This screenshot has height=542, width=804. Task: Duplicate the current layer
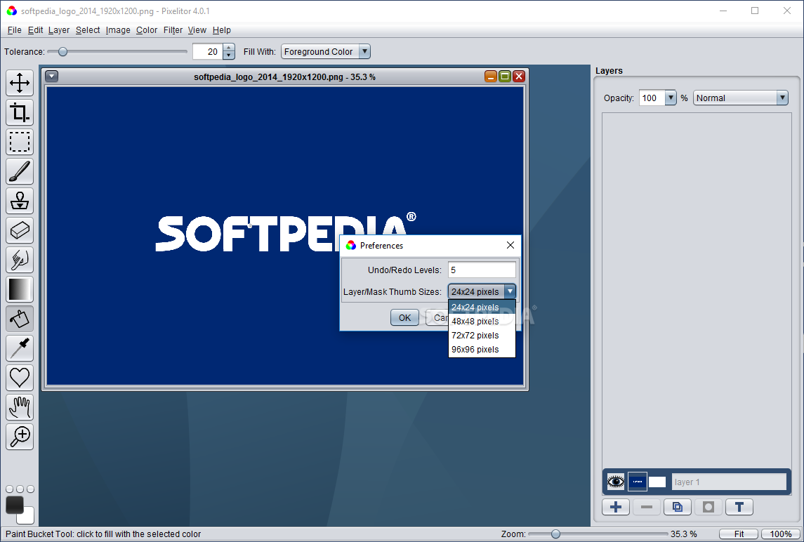[678, 507]
